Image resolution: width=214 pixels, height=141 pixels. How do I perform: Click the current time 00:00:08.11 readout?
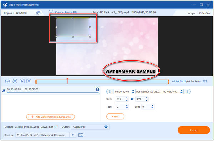[x=179, y=81]
